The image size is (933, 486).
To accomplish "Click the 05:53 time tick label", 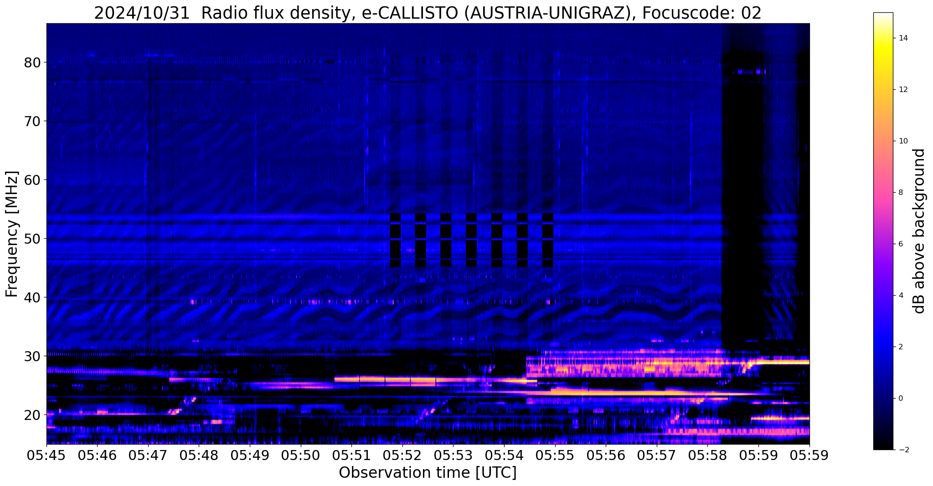I will point(454,455).
